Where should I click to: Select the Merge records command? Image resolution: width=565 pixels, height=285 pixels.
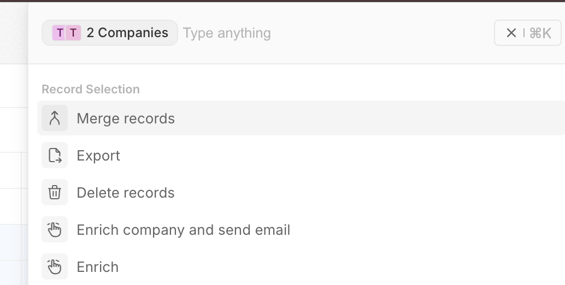(126, 118)
